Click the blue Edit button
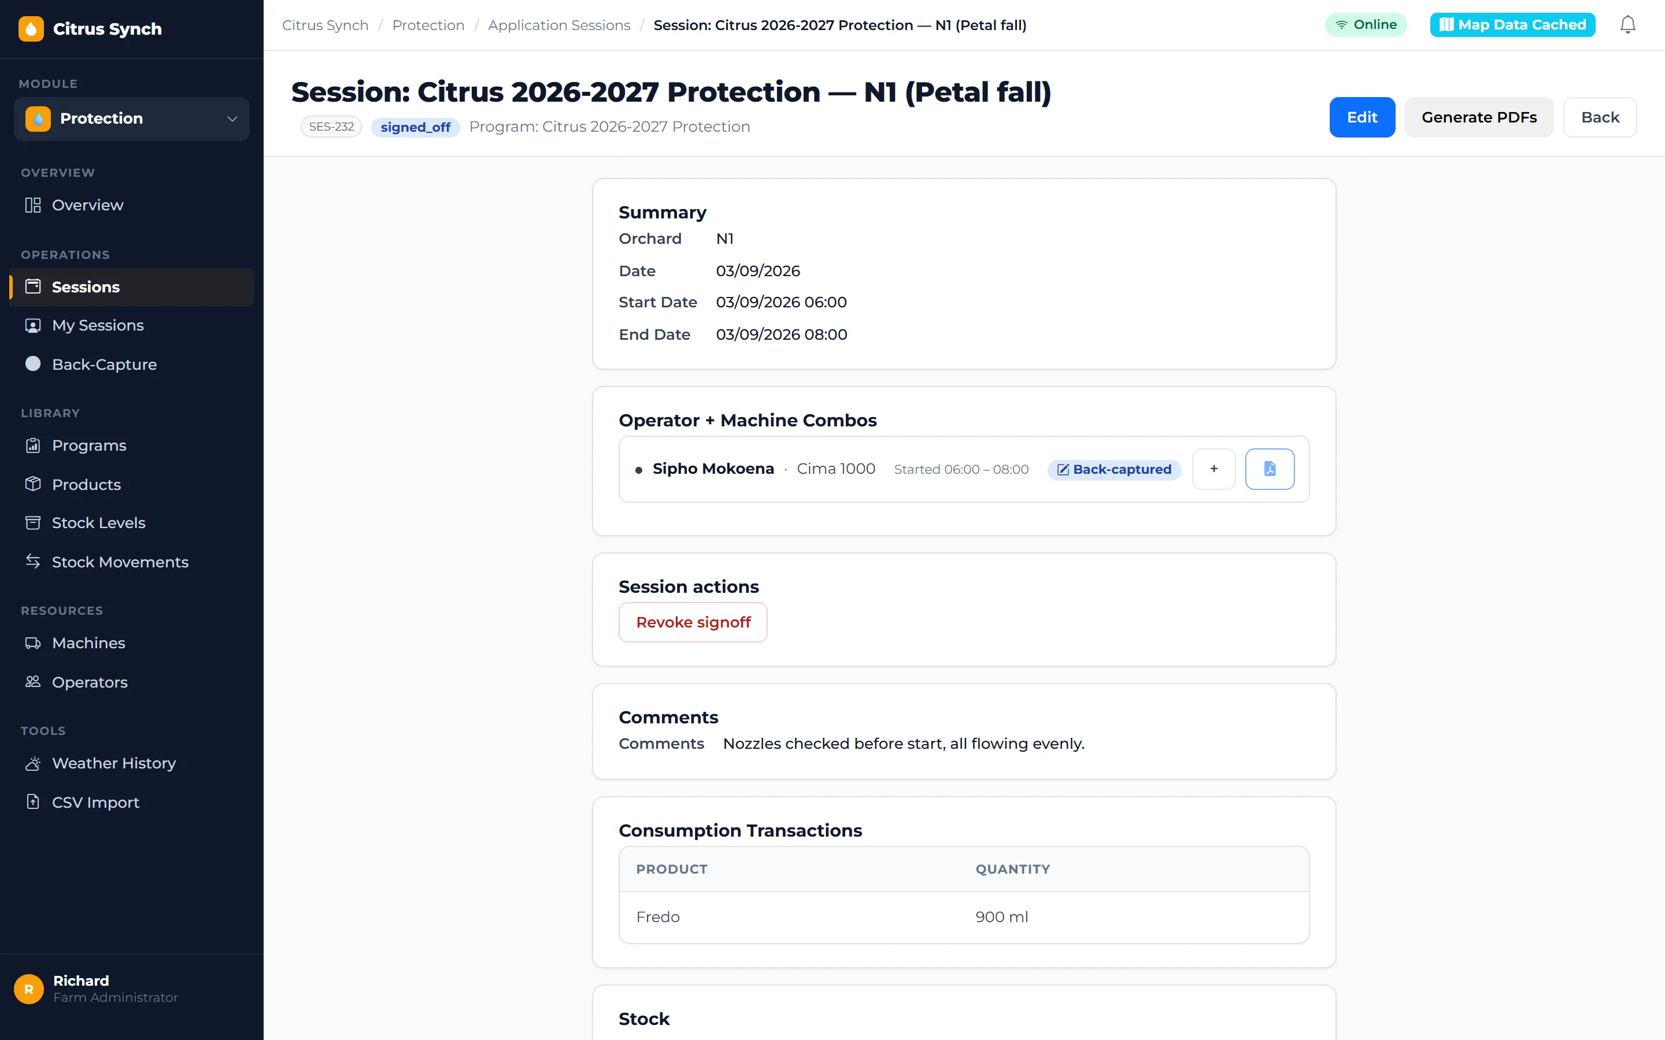Viewport: 1665px width, 1040px height. (1361, 118)
